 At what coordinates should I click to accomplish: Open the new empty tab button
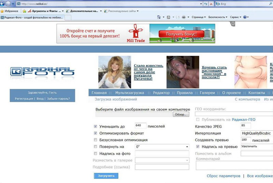(68, 18)
